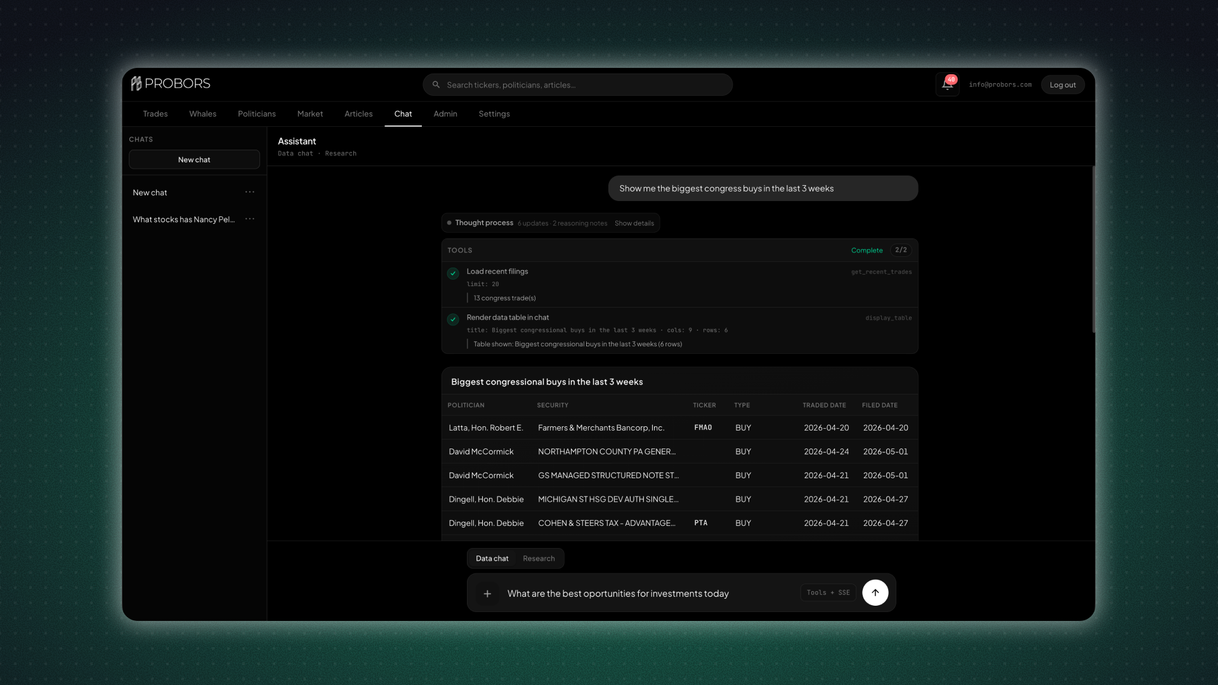Switch to Research mode
Viewport: 1218px width, 685px height.
(539, 559)
